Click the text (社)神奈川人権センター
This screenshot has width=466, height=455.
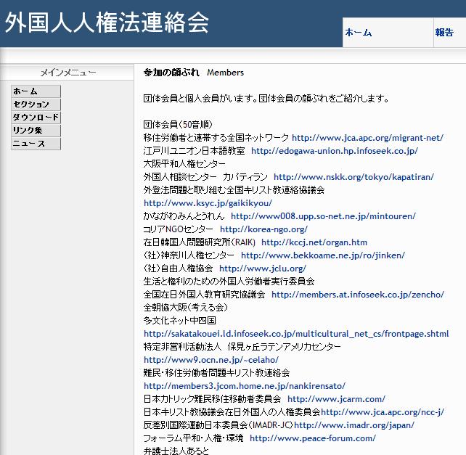pos(189,255)
